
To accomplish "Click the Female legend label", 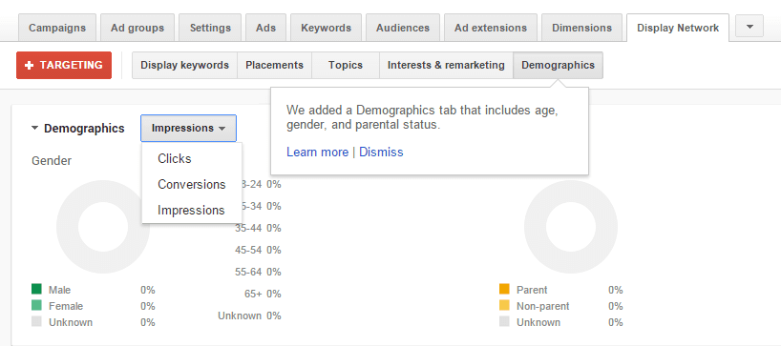I will tap(66, 306).
